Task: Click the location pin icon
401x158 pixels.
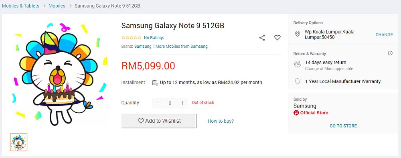Action: (297, 34)
